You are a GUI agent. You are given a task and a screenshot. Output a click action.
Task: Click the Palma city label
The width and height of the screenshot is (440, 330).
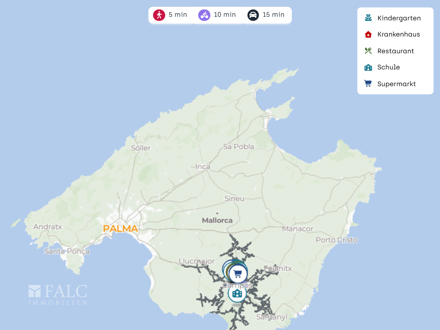(x=120, y=228)
